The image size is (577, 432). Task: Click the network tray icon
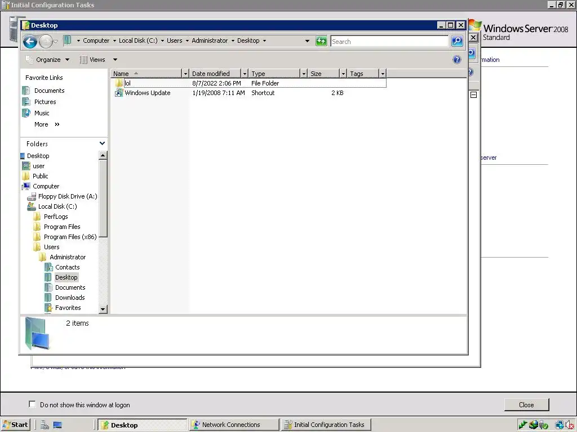click(560, 425)
